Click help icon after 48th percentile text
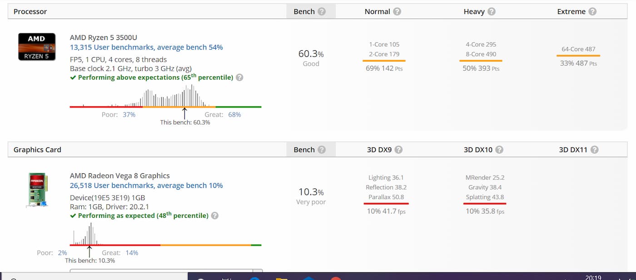 215,216
